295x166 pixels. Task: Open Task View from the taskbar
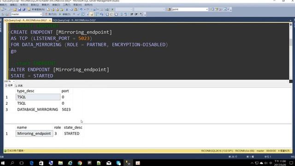point(22,163)
